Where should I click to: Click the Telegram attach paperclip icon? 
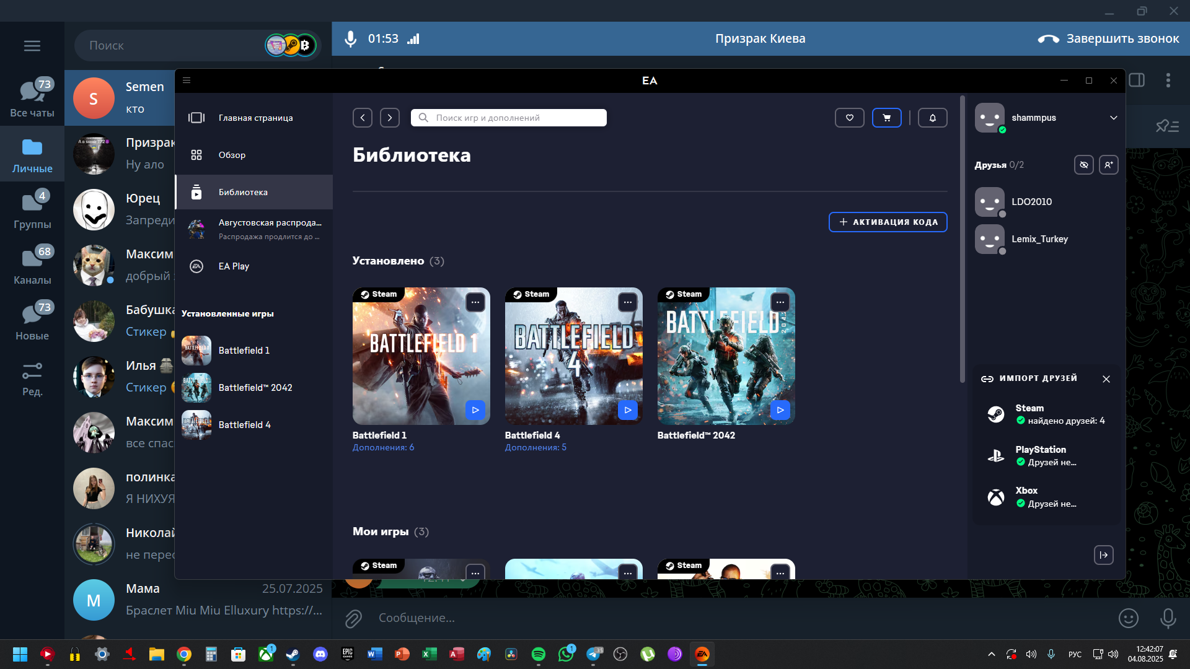[353, 618]
